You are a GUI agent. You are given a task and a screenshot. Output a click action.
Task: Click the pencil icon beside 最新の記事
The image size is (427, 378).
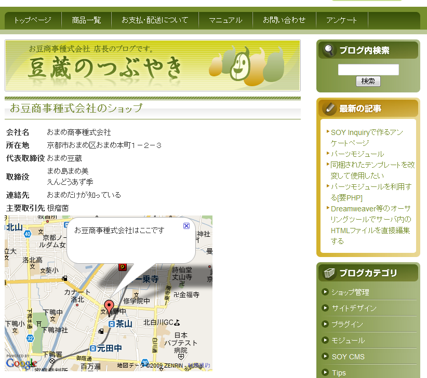click(329, 109)
